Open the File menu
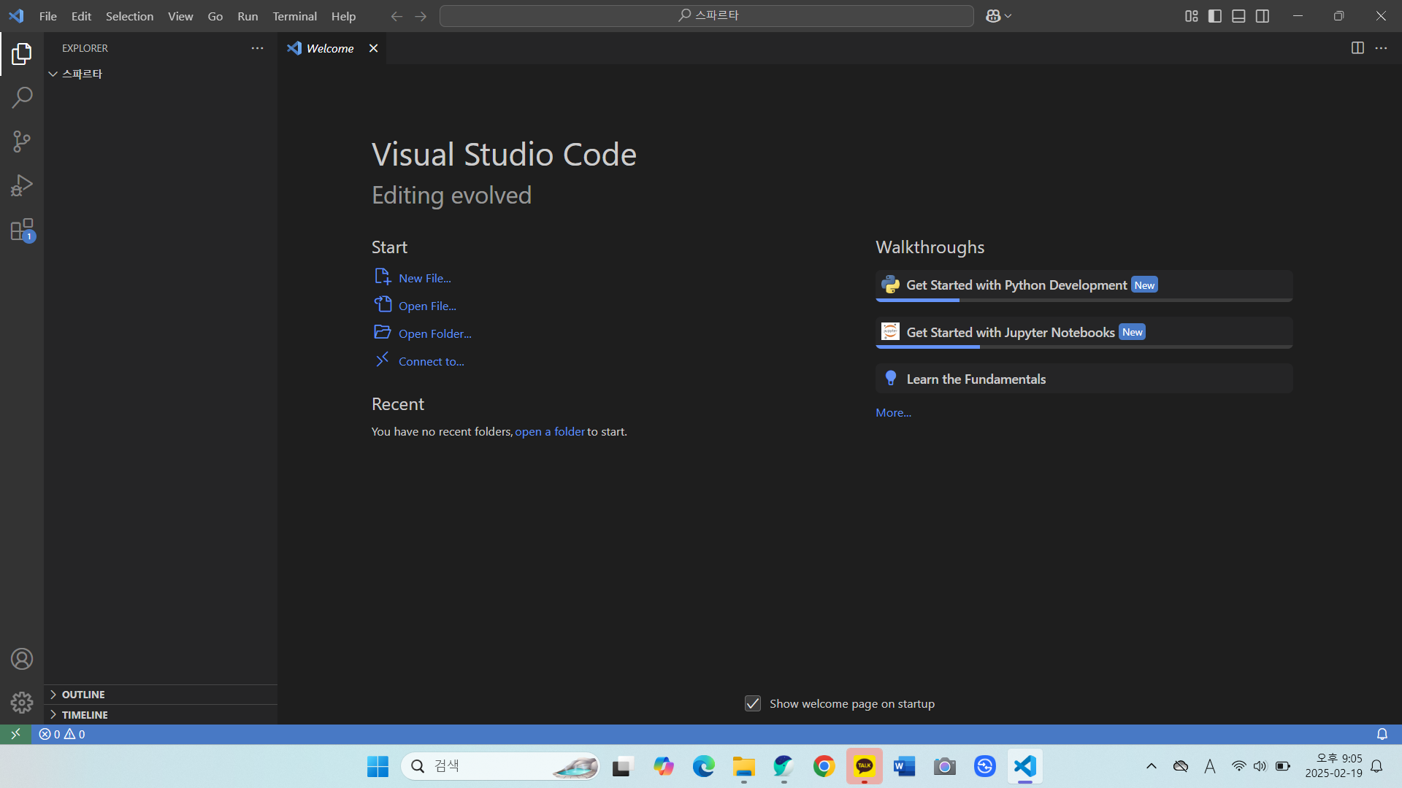The image size is (1402, 788). click(48, 16)
